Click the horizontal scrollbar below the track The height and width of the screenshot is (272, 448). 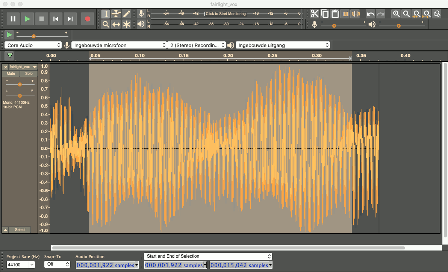click(229, 248)
